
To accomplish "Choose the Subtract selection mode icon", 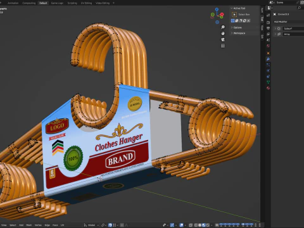I will (x=241, y=20).
